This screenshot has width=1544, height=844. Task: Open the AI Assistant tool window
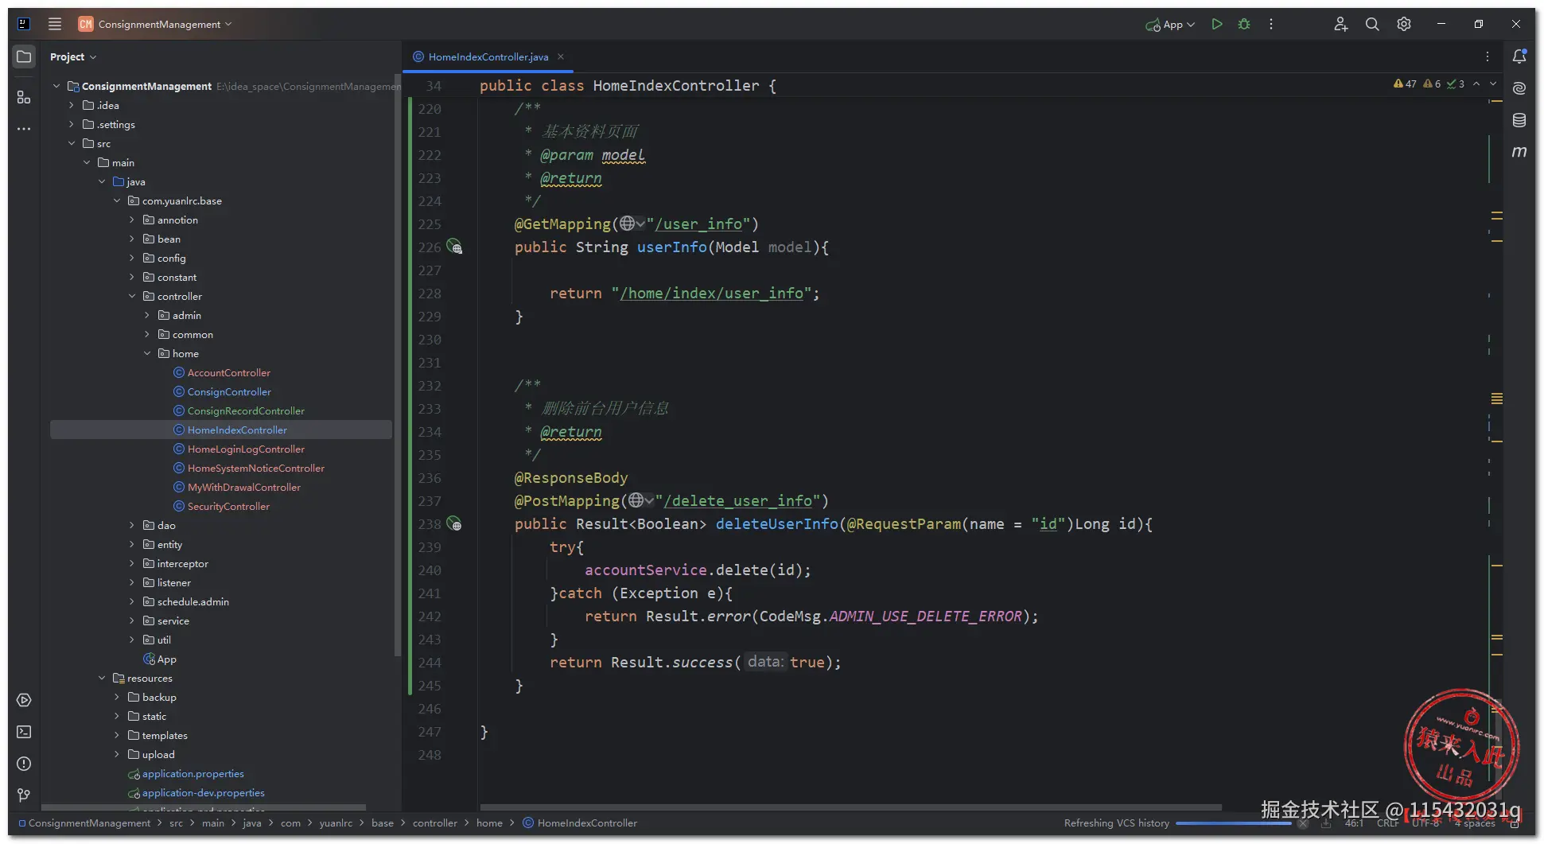tap(1519, 88)
